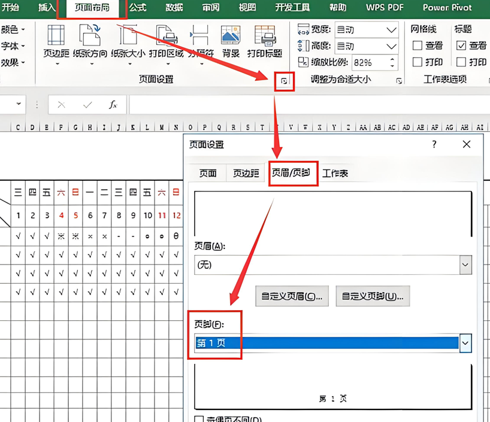Toggle the 网格线 查看 checkbox
This screenshot has width=490, height=422.
tap(418, 45)
